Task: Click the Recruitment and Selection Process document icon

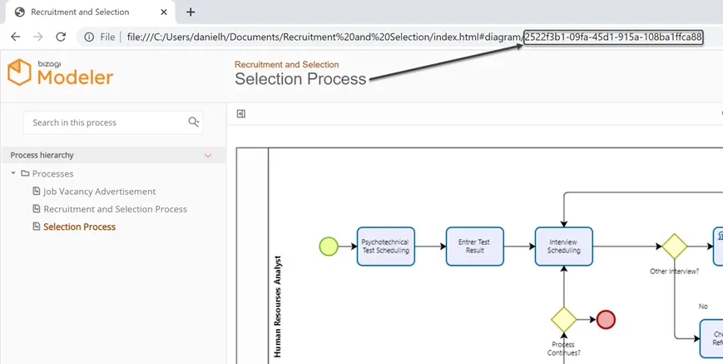Action: pyautogui.click(x=37, y=208)
